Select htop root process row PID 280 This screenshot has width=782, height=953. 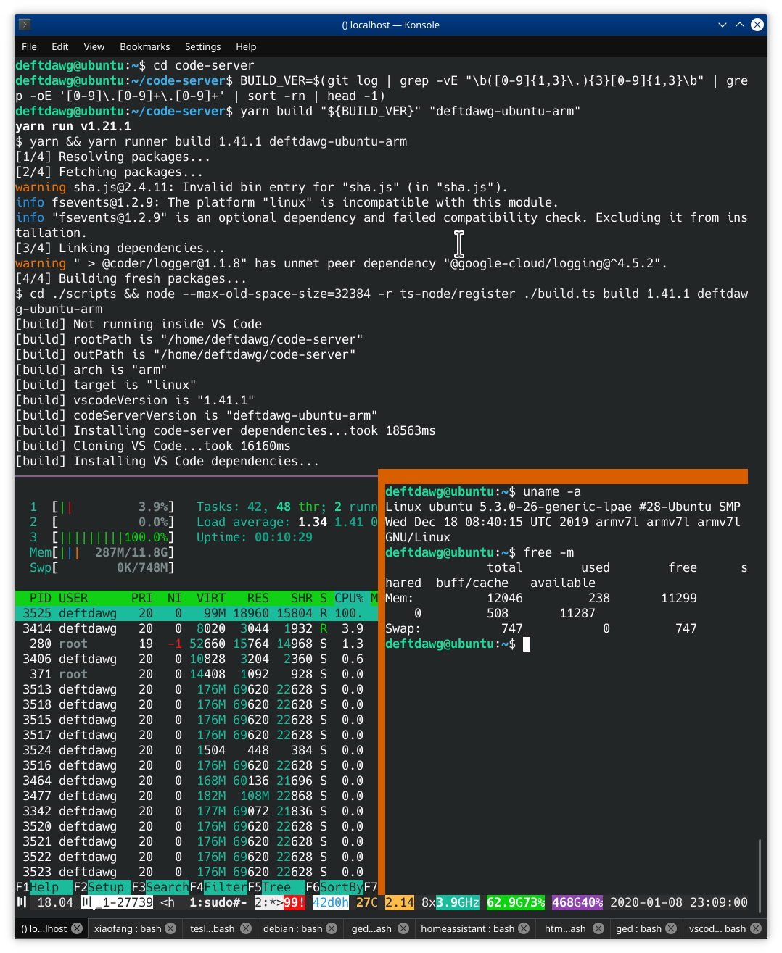coord(197,644)
